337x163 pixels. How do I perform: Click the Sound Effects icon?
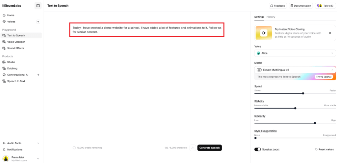click(4, 48)
